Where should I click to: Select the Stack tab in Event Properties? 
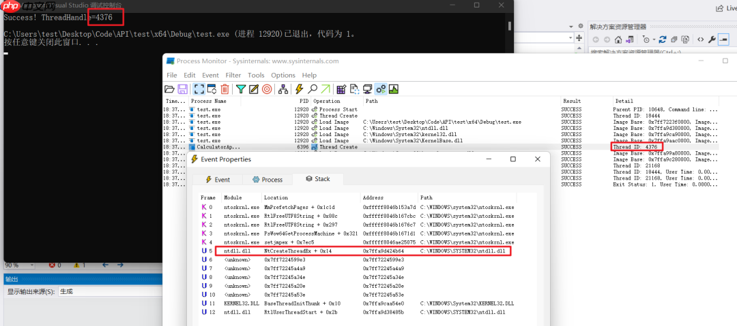(x=318, y=179)
